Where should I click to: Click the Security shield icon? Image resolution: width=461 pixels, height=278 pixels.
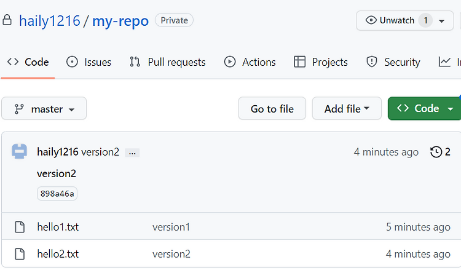tap(372, 62)
